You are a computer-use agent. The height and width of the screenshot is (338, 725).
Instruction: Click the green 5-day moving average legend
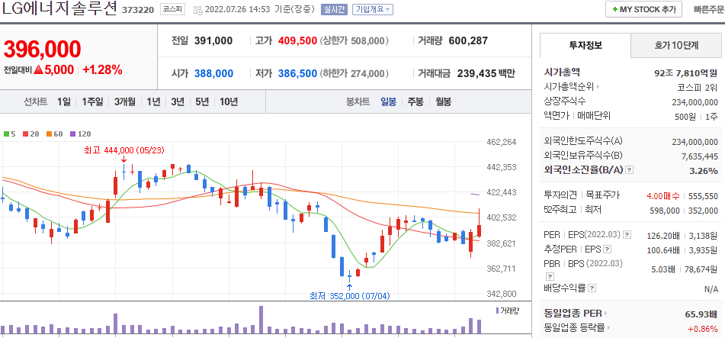pos(9,134)
